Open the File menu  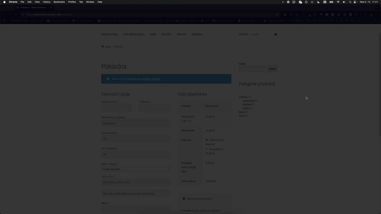(x=22, y=2)
